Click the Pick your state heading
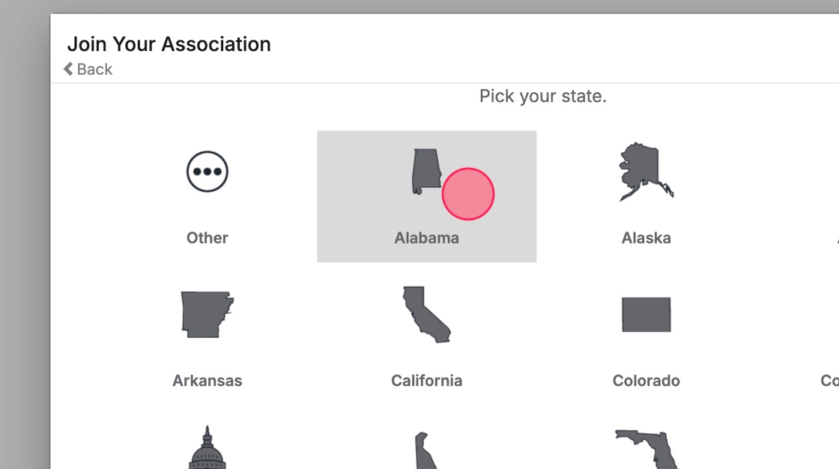Image resolution: width=839 pixels, height=469 pixels. click(x=542, y=97)
